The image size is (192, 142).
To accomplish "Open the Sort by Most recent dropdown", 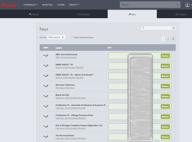I will 56,37.
